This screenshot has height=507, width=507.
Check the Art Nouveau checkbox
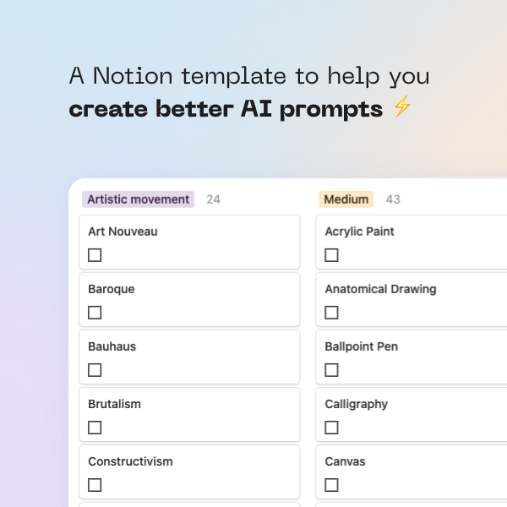coord(95,255)
